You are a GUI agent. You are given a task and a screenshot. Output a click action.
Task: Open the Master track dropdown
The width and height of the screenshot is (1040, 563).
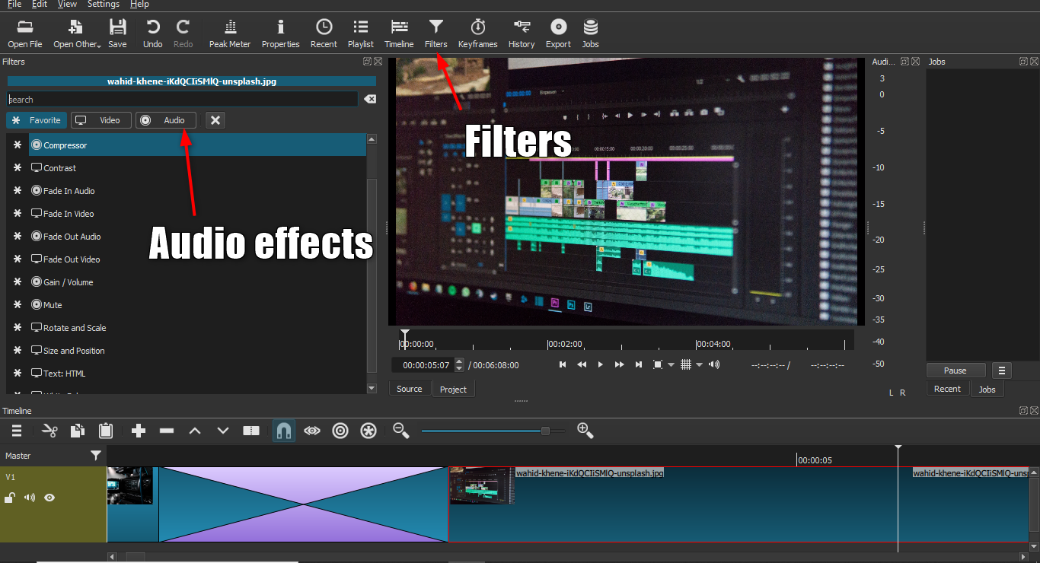[96, 455]
